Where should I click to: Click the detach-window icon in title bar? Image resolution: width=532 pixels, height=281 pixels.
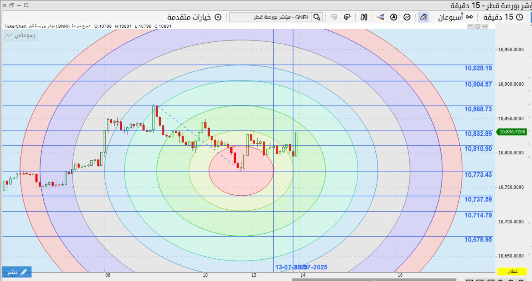26,5
